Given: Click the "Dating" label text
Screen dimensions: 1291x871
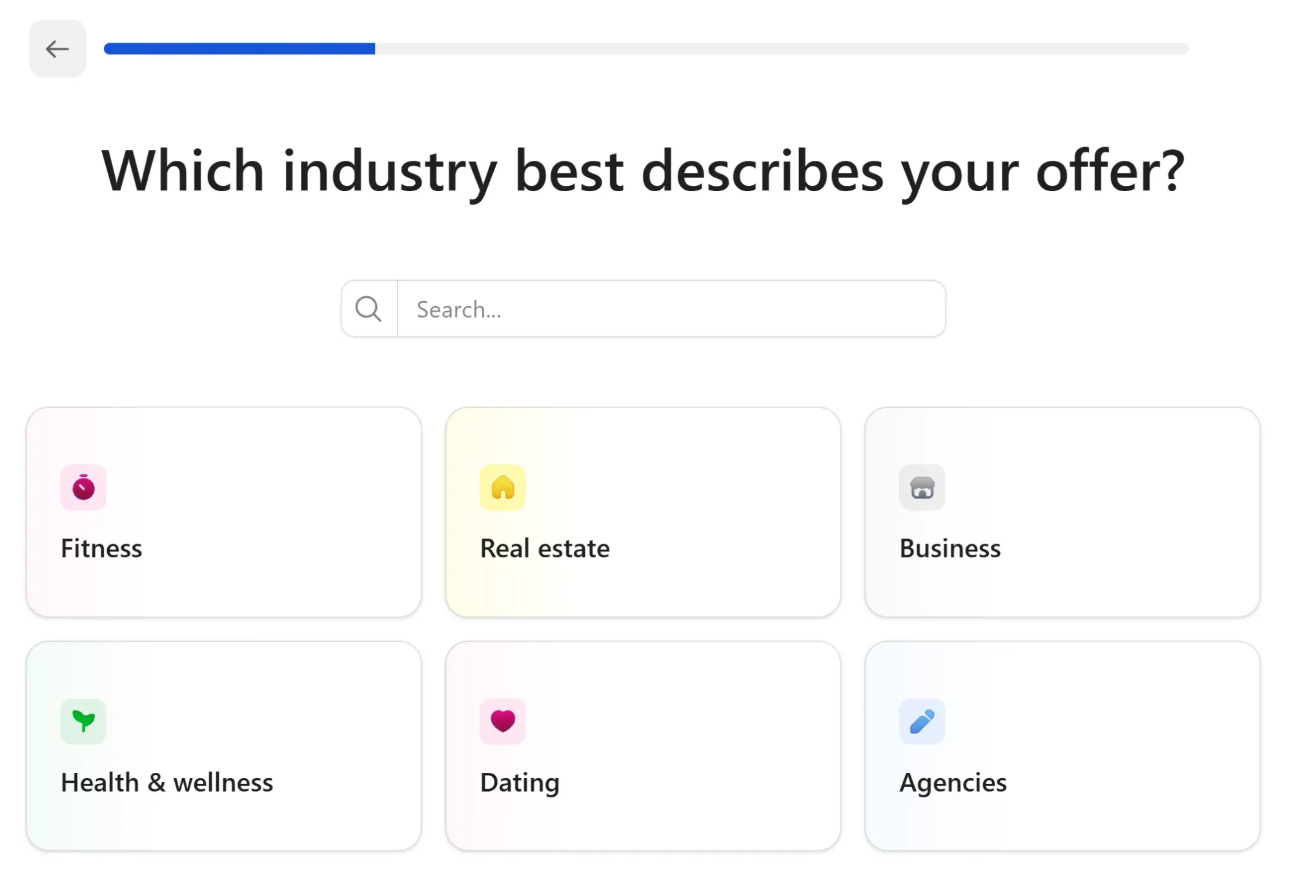Looking at the screenshot, I should tap(520, 783).
